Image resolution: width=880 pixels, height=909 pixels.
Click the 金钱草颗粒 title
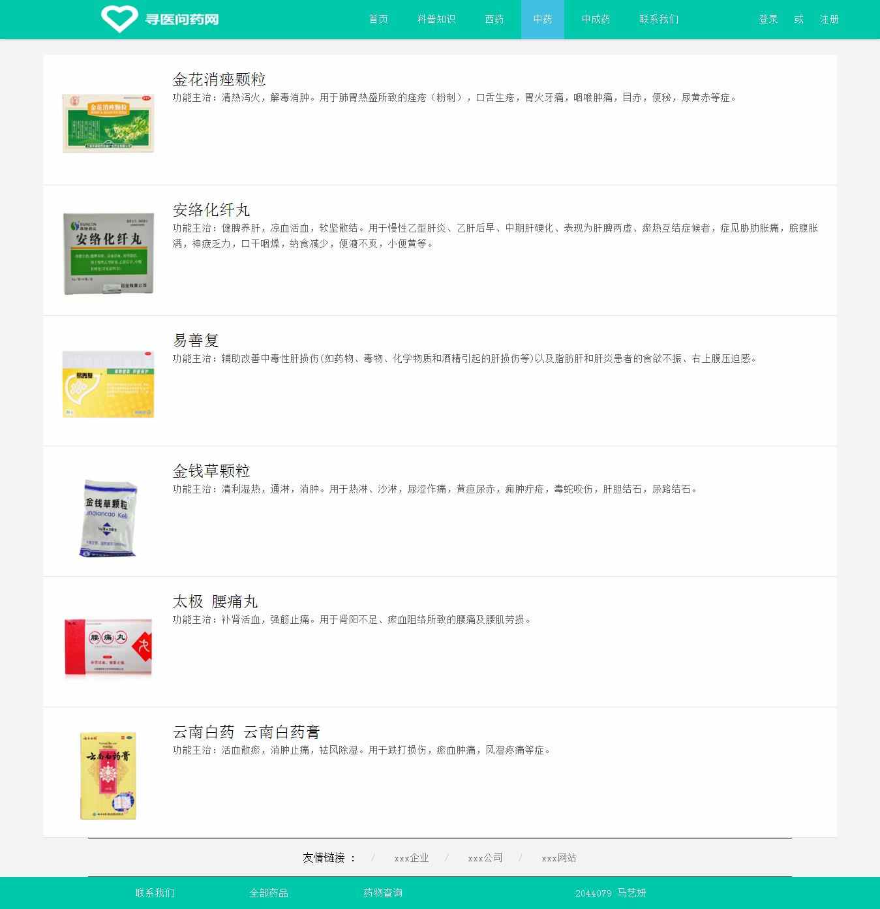[x=211, y=471]
